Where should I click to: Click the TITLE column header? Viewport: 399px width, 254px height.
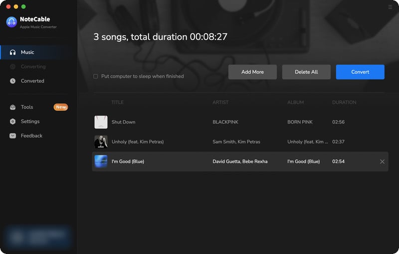[x=118, y=103]
